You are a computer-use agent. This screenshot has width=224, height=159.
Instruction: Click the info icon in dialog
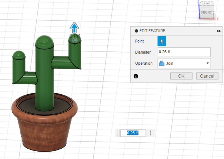click(x=136, y=76)
